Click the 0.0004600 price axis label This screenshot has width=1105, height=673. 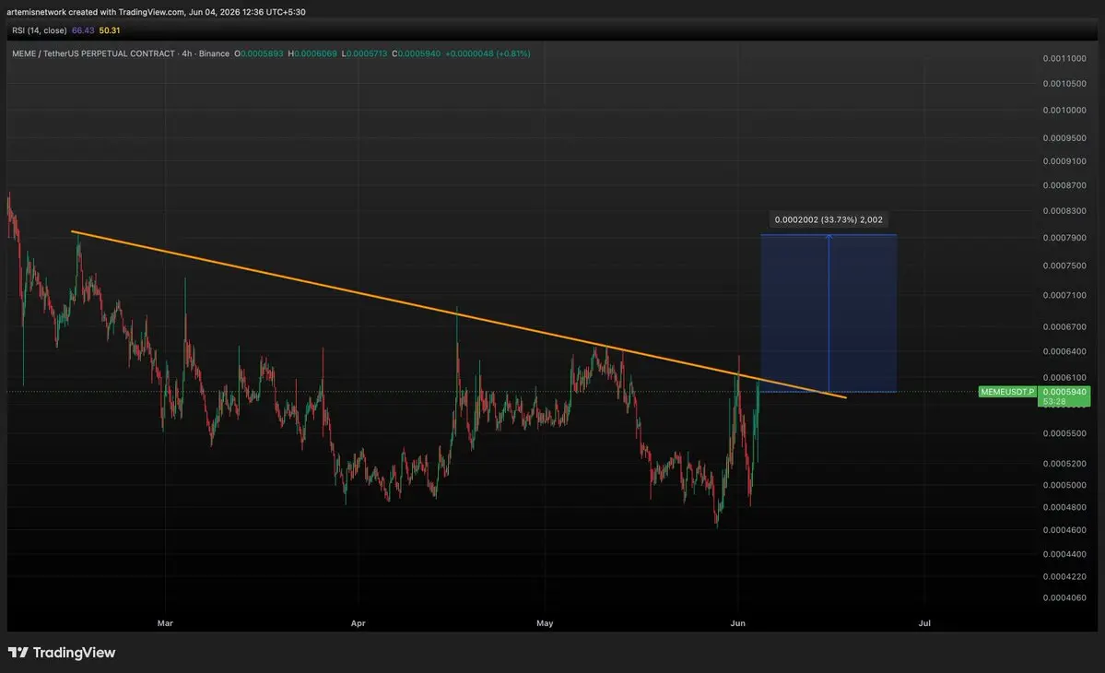click(1064, 530)
